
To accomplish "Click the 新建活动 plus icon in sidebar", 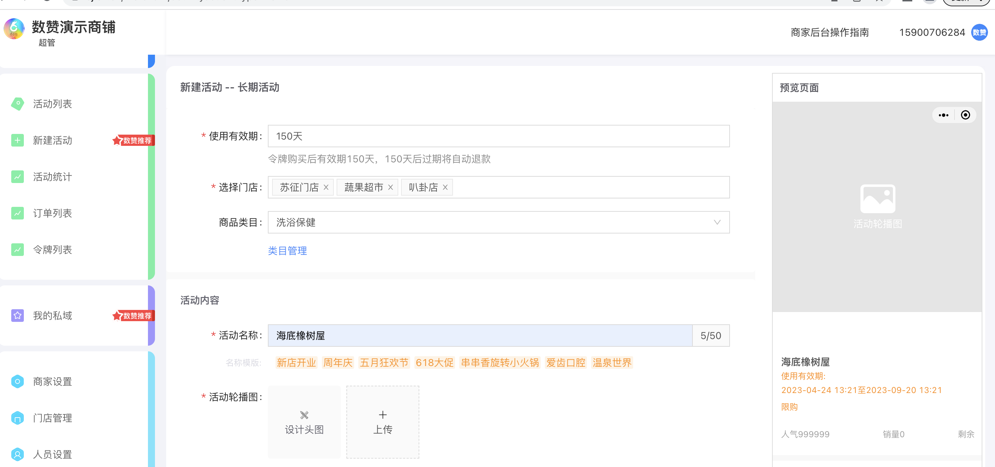I will (18, 140).
